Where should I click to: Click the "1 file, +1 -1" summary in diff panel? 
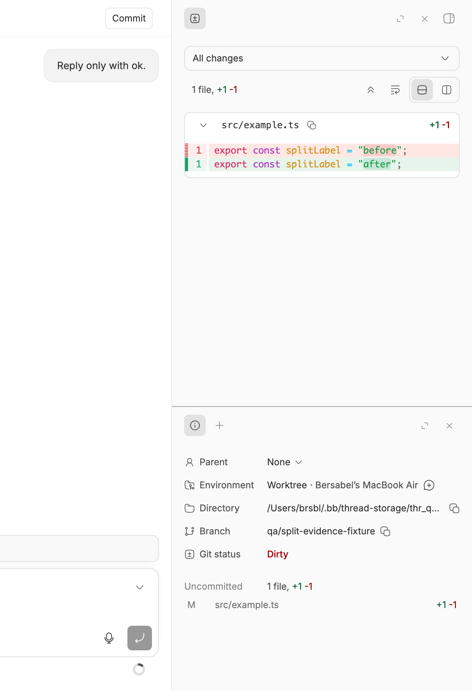[215, 90]
